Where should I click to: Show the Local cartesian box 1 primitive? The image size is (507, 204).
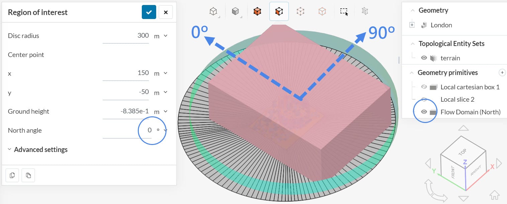[424, 87]
